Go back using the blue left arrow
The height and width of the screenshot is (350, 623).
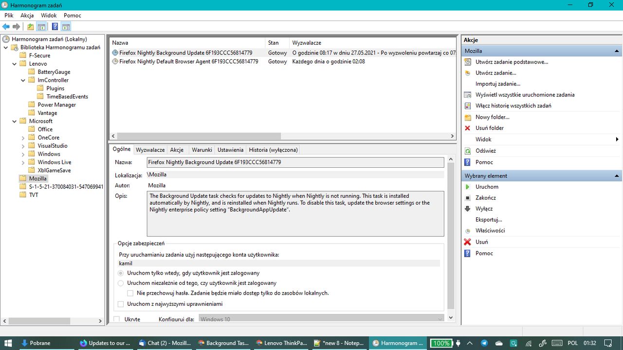click(x=6, y=27)
